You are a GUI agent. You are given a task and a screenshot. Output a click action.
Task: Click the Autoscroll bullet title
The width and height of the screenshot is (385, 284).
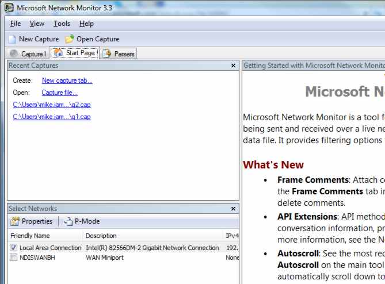[298, 254]
